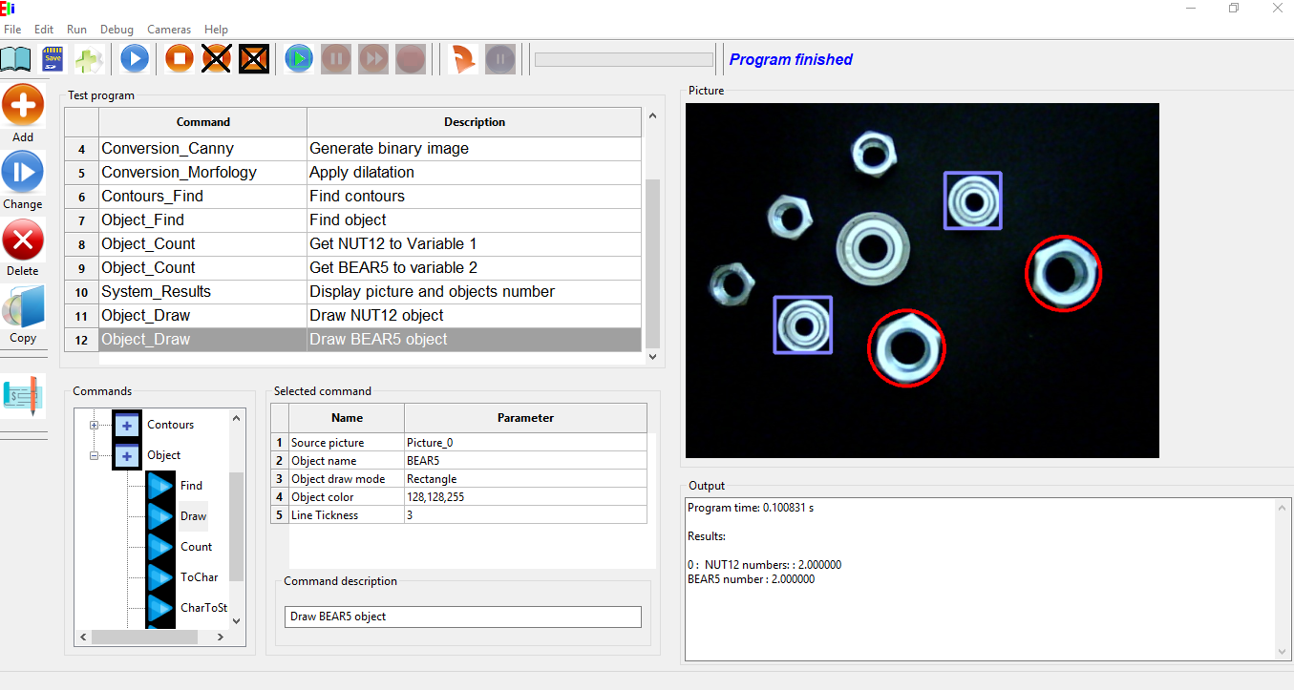Select the Count command in tree
Image resolution: width=1294 pixels, height=690 pixels.
click(x=196, y=547)
